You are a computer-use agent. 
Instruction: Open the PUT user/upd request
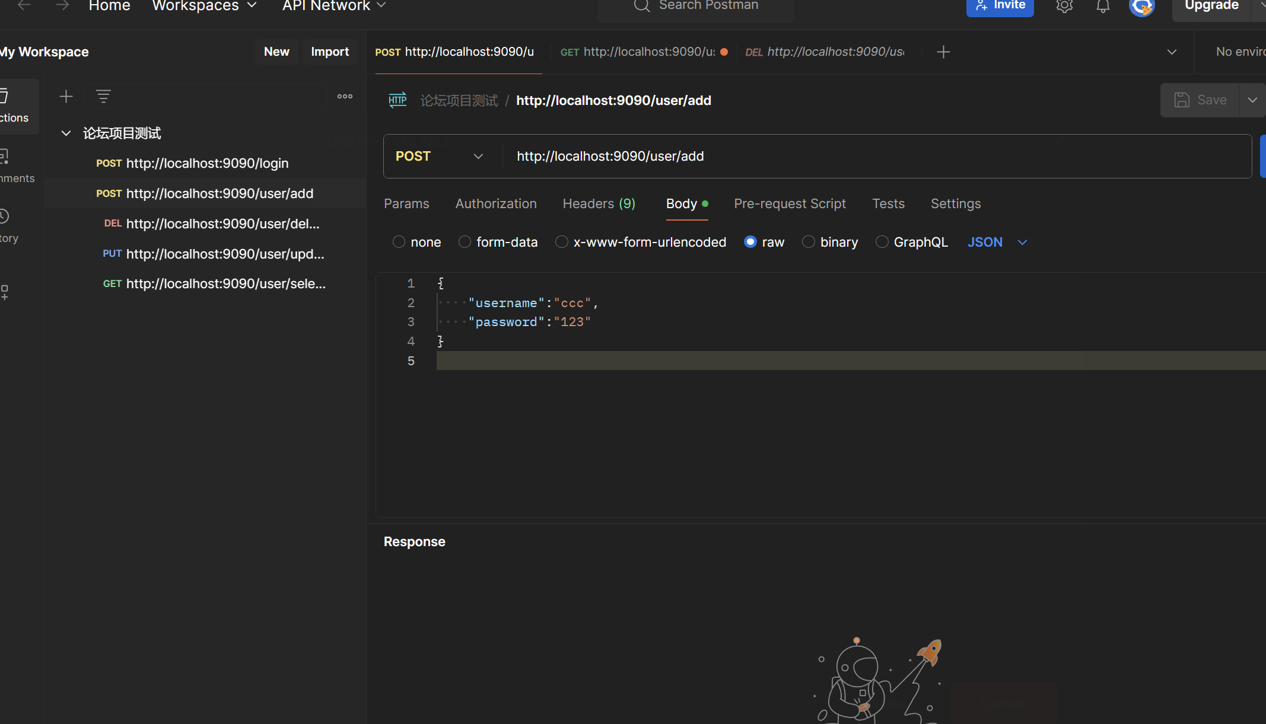pyautogui.click(x=205, y=254)
